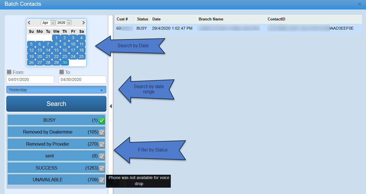
Task: Select April 15 in the calendar
Action: coord(56,50)
